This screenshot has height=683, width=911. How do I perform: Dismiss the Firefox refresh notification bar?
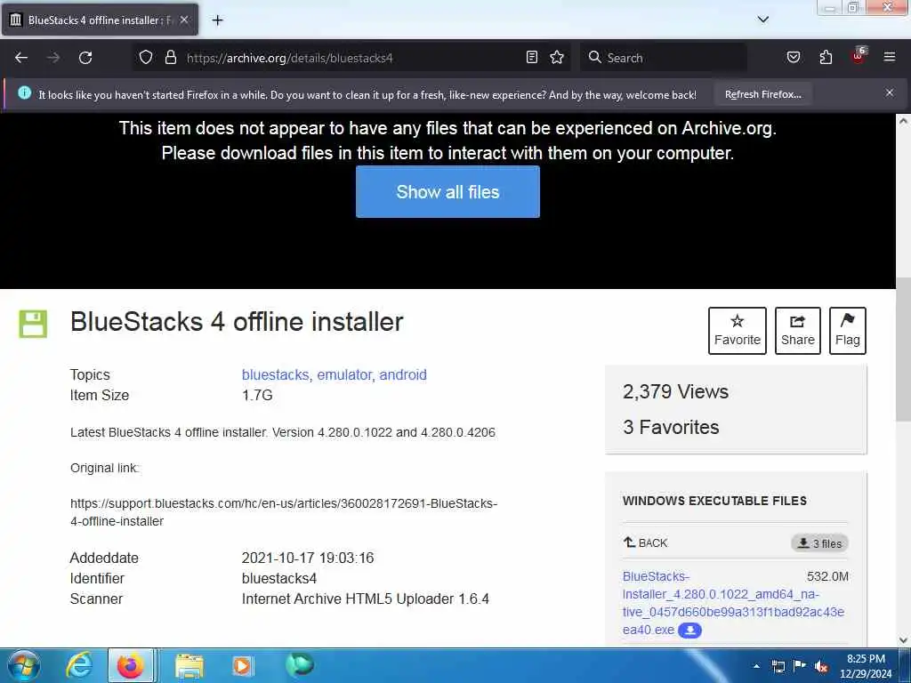[x=890, y=92]
